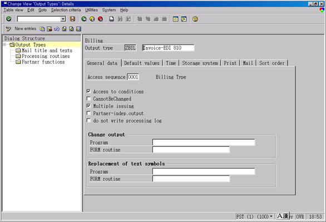Click the OVR mode indicator in status bar
This screenshot has height=222, width=326.
pyautogui.click(x=300, y=216)
